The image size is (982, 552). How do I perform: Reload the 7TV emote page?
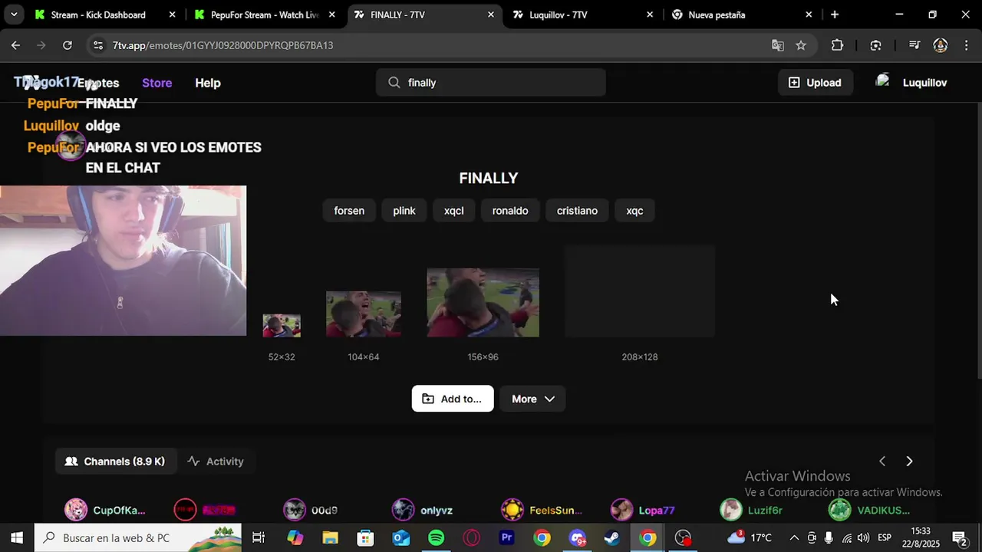(68, 45)
